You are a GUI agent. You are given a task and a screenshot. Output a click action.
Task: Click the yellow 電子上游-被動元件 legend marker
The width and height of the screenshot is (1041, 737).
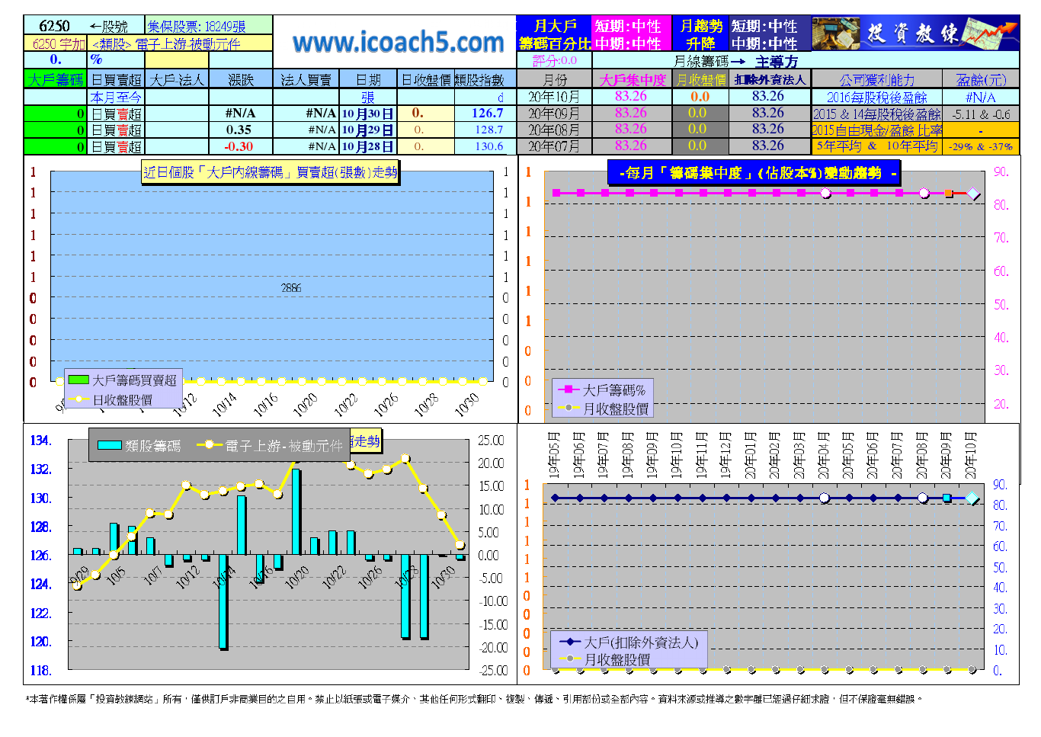[210, 445]
